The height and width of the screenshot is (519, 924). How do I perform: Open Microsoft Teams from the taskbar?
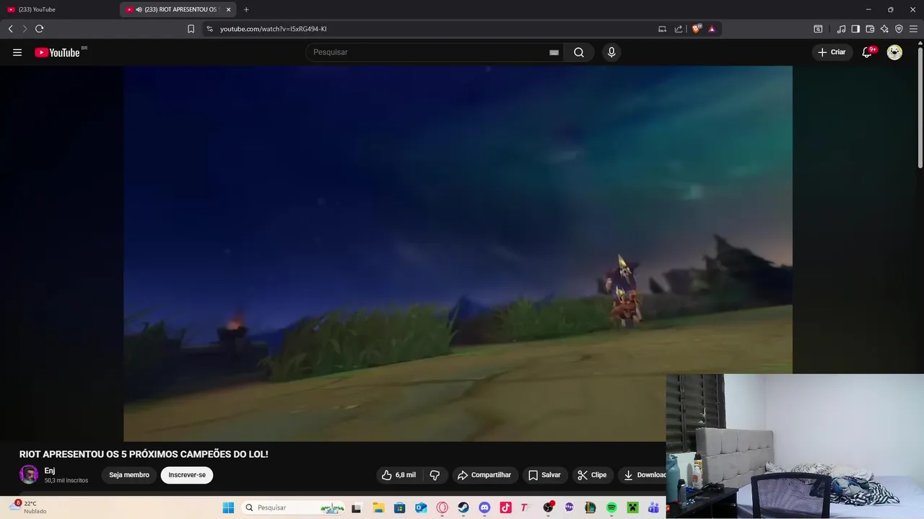[654, 507]
